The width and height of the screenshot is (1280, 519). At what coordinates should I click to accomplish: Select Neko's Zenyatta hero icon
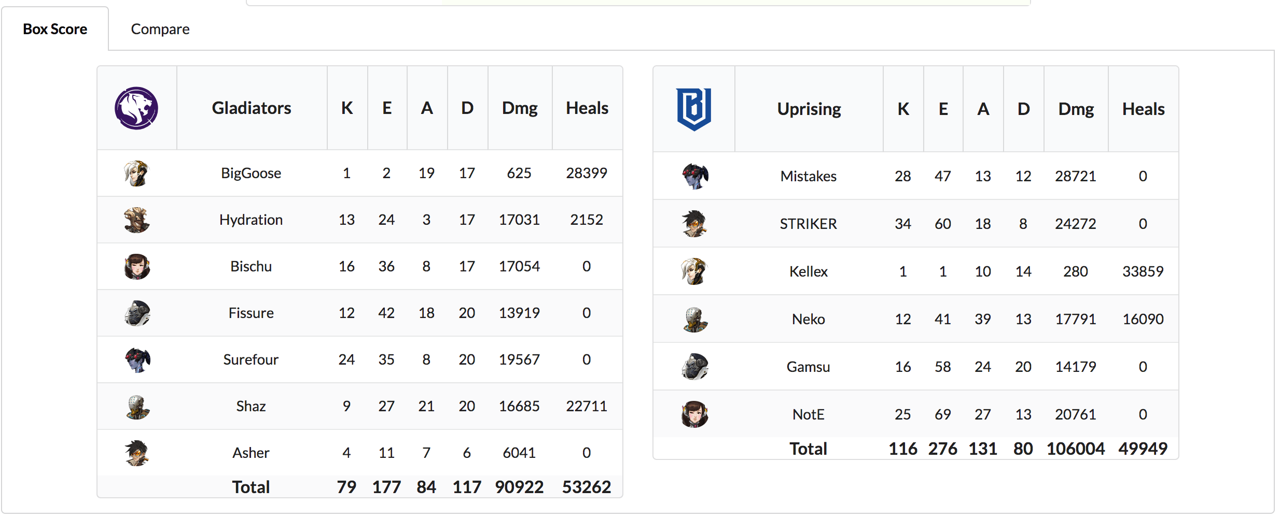click(x=694, y=319)
